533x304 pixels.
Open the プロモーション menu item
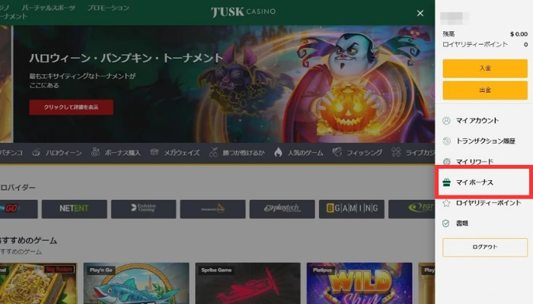click(107, 8)
